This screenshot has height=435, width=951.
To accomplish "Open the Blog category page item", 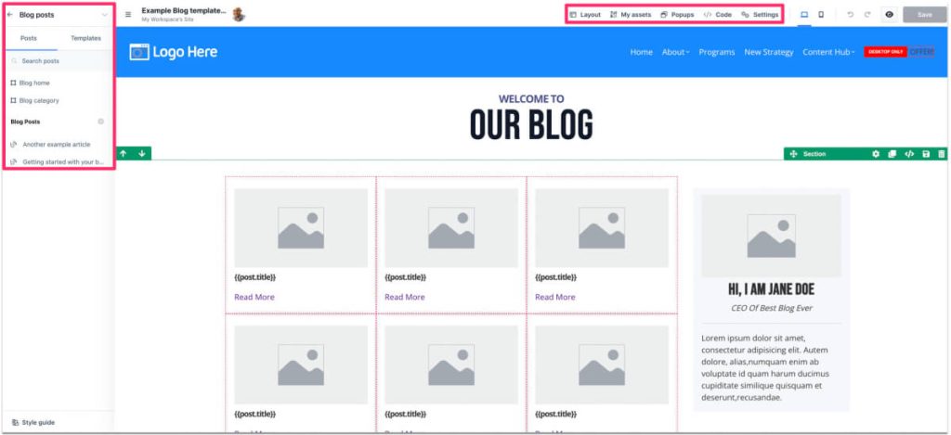I will [x=34, y=100].
